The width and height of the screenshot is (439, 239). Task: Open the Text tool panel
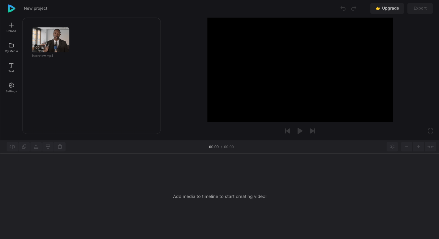[11, 68]
